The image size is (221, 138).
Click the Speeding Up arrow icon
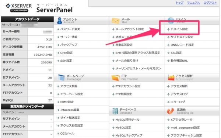point(171,111)
